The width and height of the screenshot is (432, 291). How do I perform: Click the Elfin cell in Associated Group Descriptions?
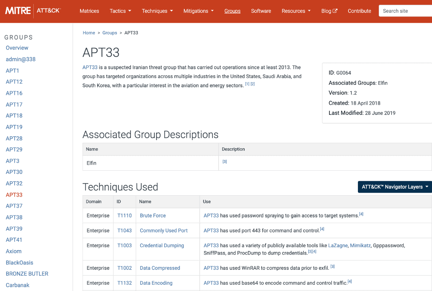(x=150, y=163)
